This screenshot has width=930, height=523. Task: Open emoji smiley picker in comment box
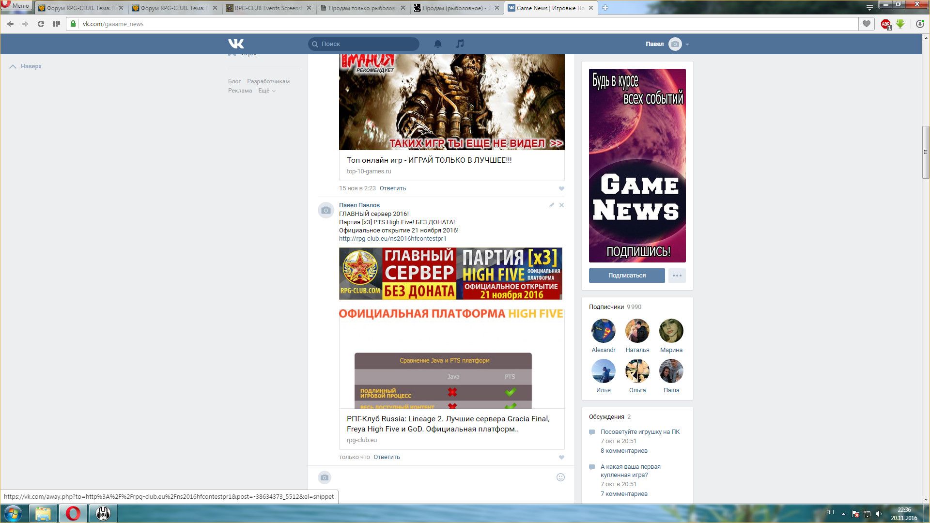560,477
